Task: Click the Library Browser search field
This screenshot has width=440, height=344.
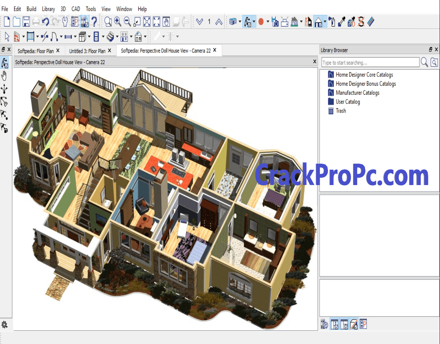Action: click(370, 63)
